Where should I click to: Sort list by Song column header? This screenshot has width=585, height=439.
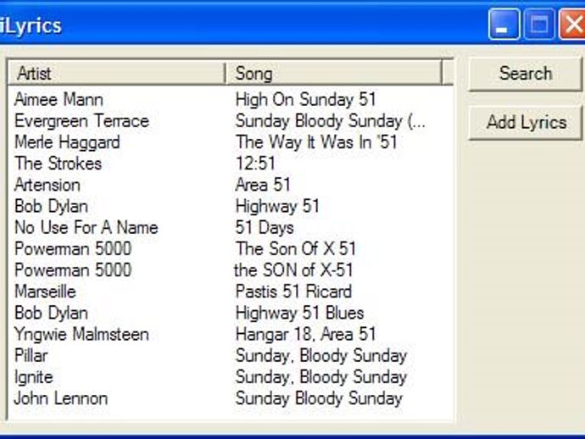point(333,73)
